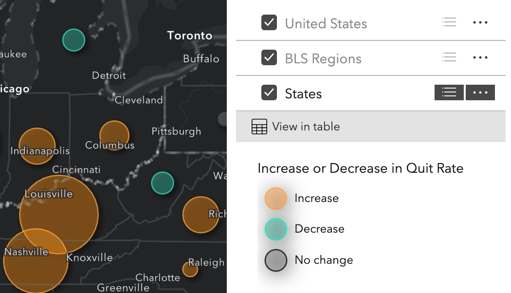This screenshot has width=511, height=293.
Task: Collapse the States layer legend icon
Action: (x=449, y=92)
